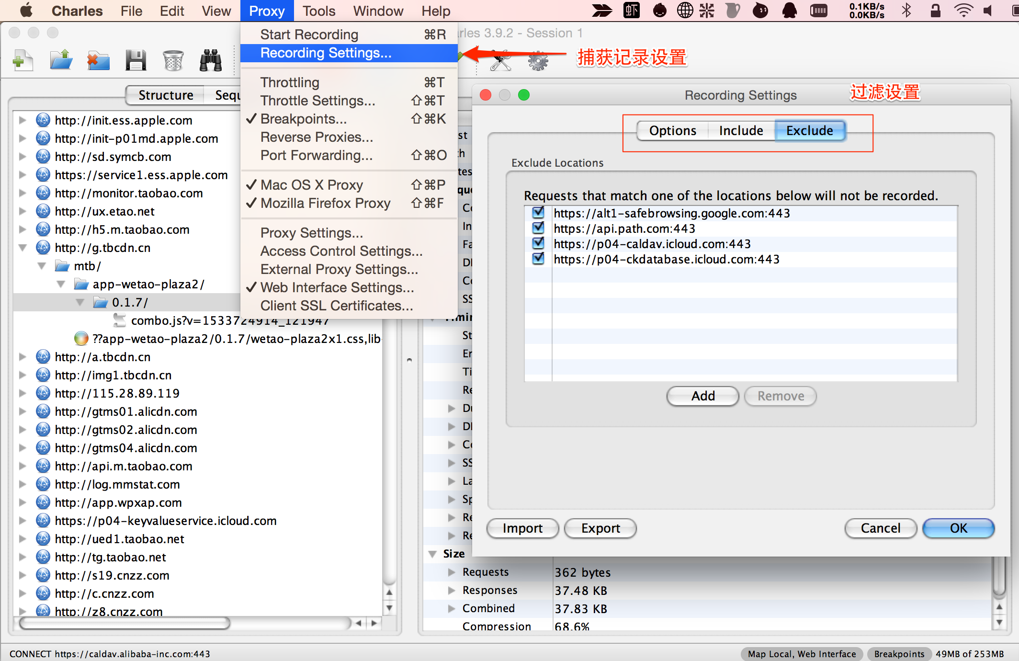
Task: Click colored sphere icon of wetao-plaza2x1.css request
Action: [81, 339]
